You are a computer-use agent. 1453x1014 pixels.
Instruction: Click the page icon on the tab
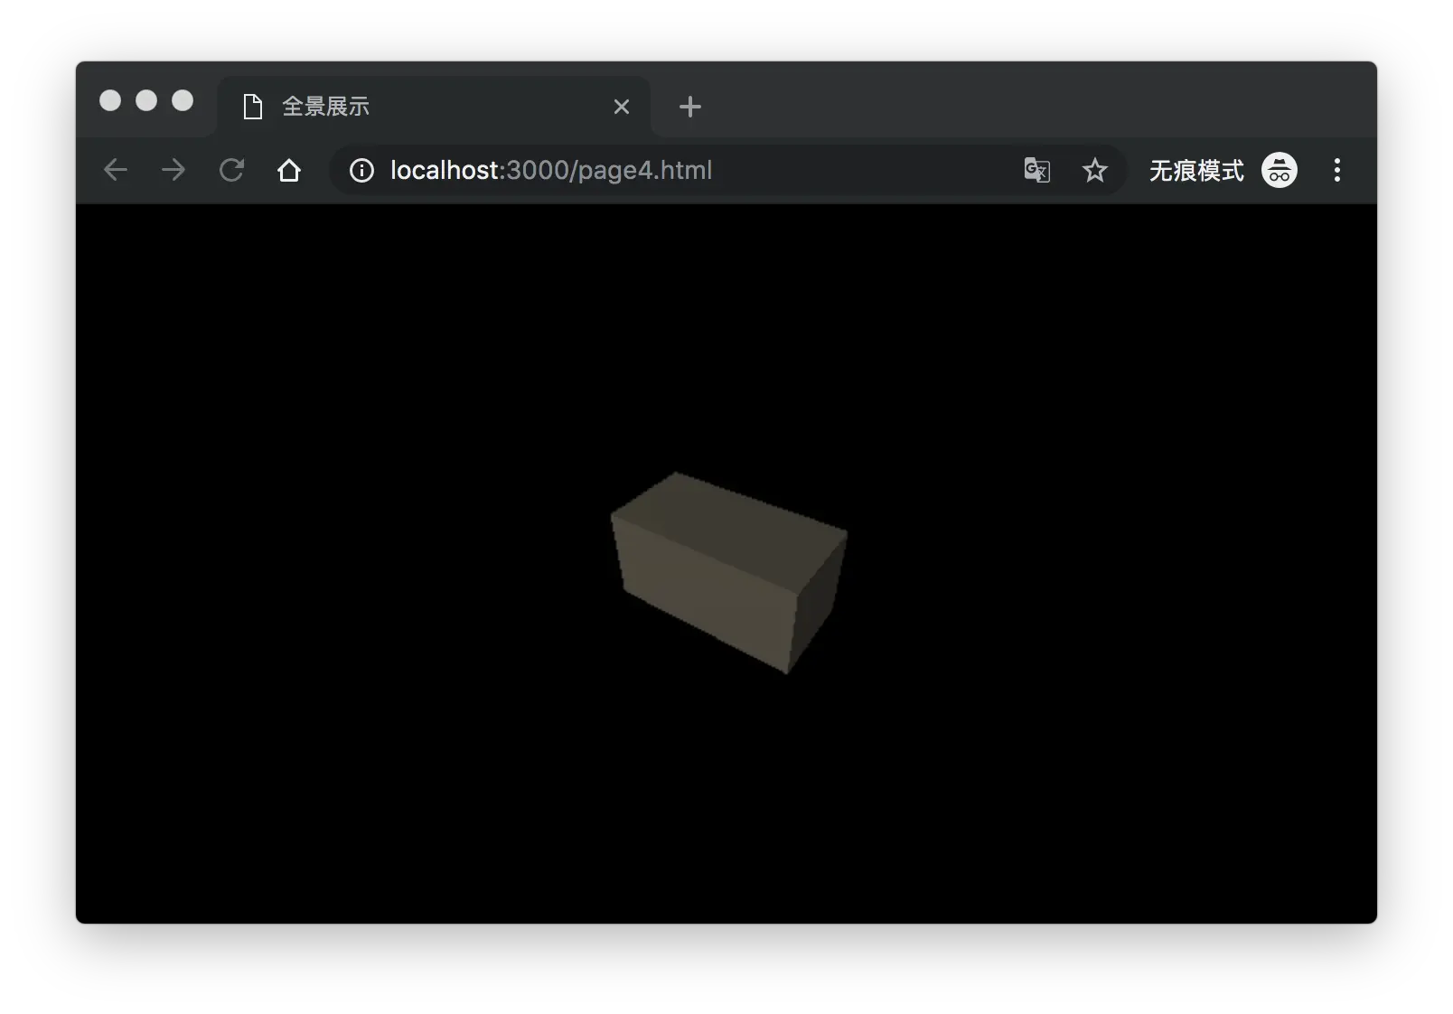click(x=253, y=107)
